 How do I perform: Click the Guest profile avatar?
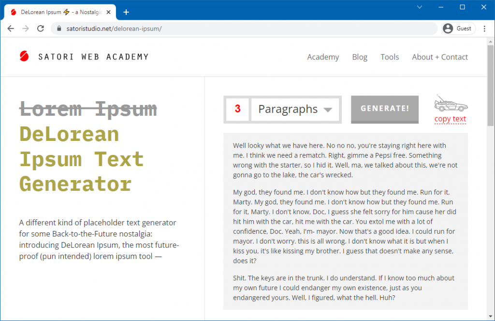(448, 28)
